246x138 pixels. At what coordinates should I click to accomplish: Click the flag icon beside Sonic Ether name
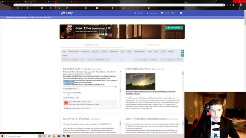click(110, 28)
